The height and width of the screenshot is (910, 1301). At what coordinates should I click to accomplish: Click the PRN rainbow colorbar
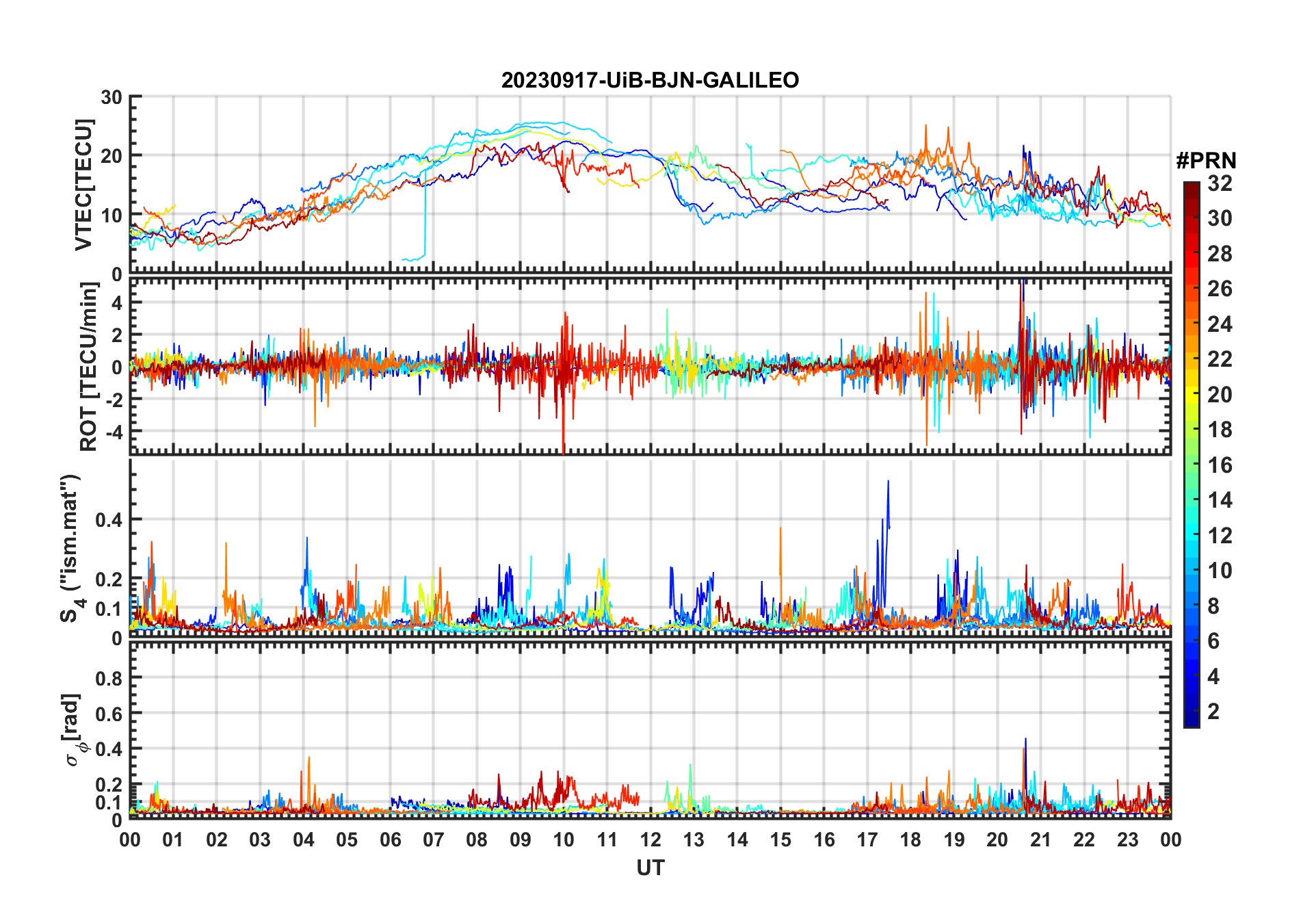(1191, 454)
